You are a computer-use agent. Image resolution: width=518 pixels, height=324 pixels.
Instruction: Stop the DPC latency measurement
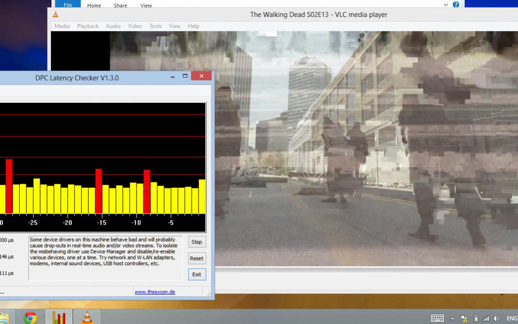point(197,242)
